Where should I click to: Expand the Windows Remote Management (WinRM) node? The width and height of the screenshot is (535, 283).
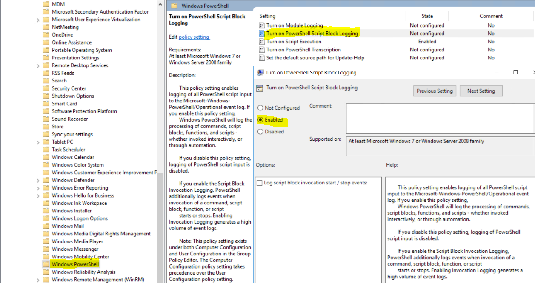[x=38, y=280]
